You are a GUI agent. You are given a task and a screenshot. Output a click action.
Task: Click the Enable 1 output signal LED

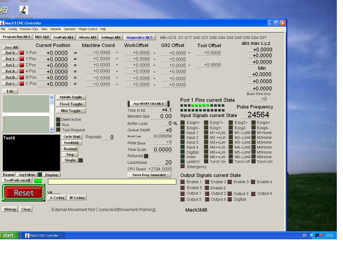click(182, 182)
